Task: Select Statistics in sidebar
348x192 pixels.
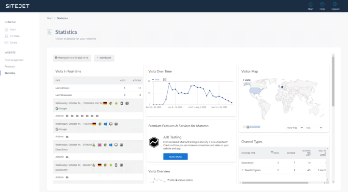Action: (10, 73)
